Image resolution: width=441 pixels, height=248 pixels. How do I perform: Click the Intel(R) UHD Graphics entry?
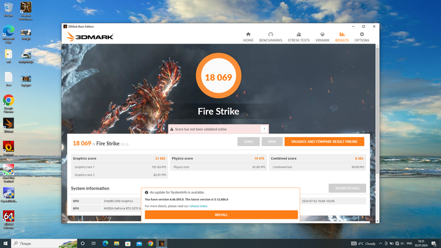coord(118,201)
